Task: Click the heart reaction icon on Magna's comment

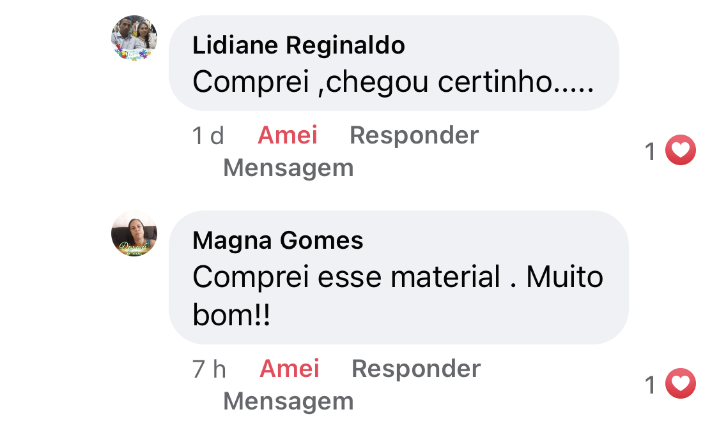Action: [680, 385]
